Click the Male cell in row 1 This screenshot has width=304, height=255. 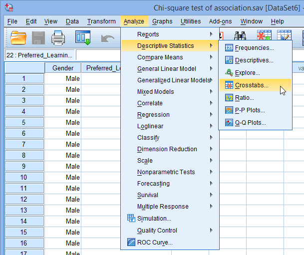coord(63,78)
